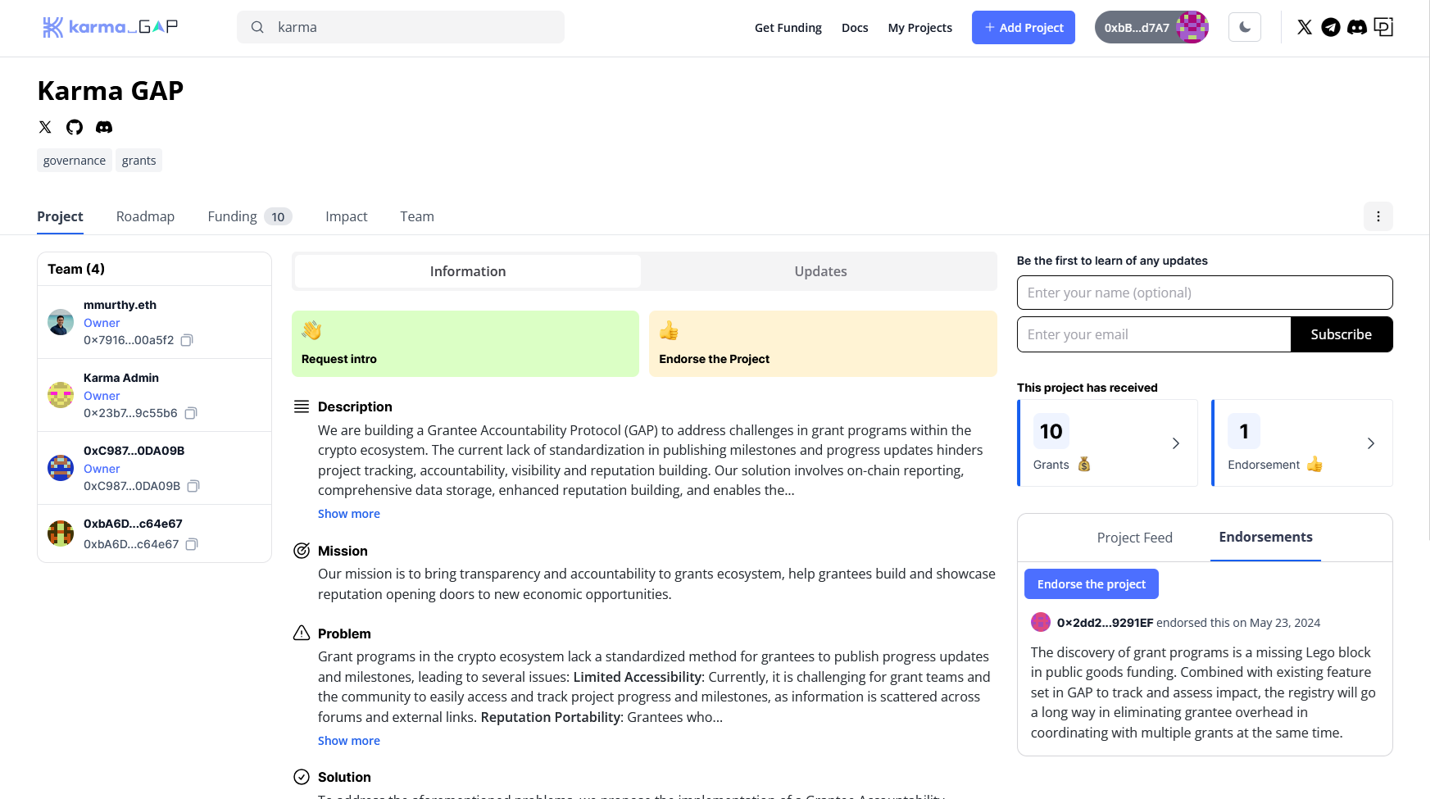Image resolution: width=1430 pixels, height=799 pixels.
Task: Open the Get Funding link
Action: coord(788,27)
